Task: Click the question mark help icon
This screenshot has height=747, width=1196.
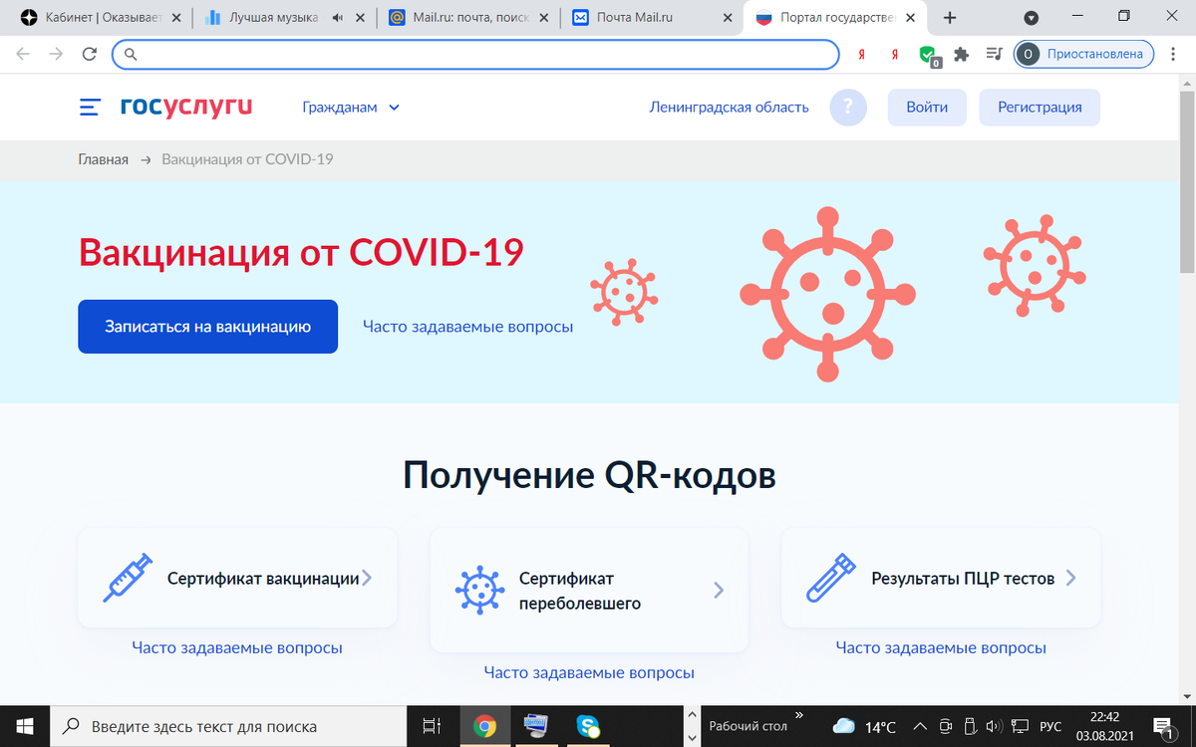Action: (x=848, y=107)
